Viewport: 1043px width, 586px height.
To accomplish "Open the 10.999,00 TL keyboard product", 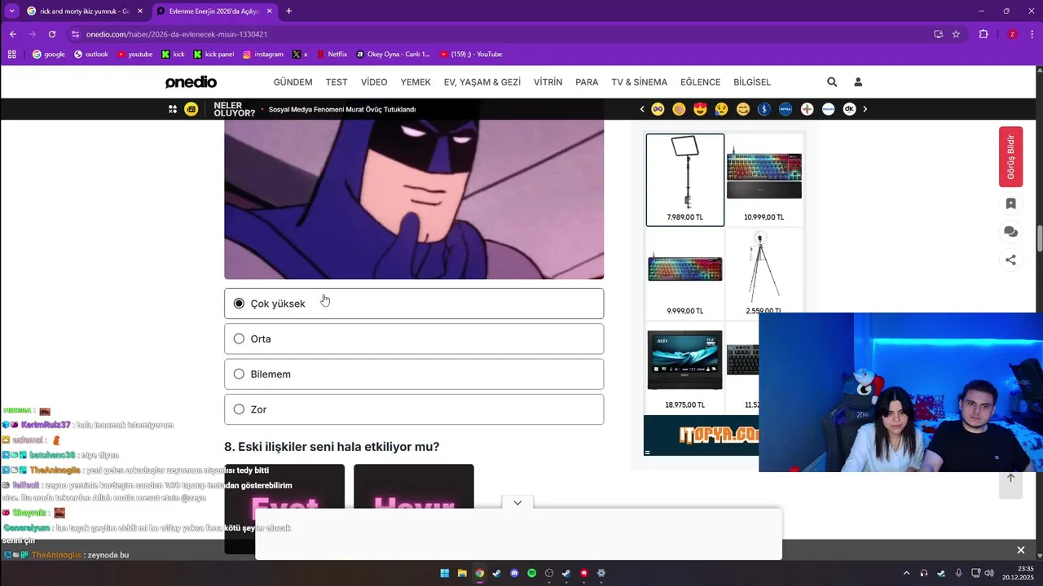I will click(764, 180).
